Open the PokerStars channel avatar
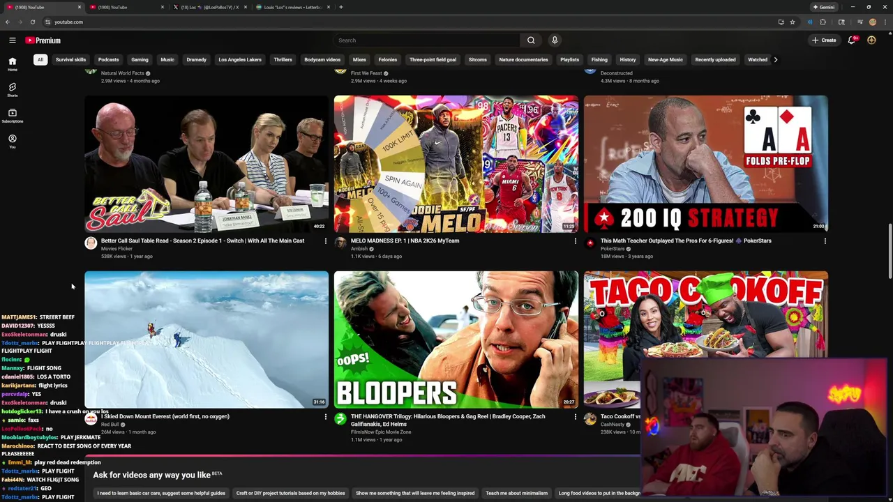893x502 pixels. click(590, 243)
